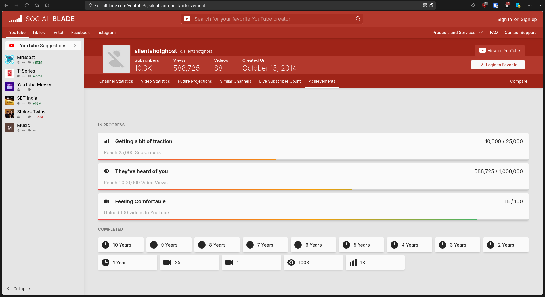545x297 pixels.
Task: Open the FAQ link
Action: point(494,33)
